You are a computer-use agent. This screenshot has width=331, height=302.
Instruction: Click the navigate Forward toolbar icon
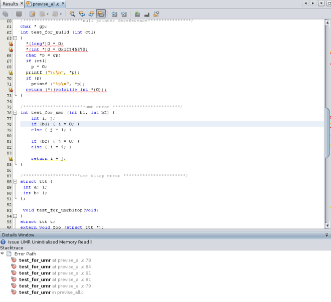[55, 14]
